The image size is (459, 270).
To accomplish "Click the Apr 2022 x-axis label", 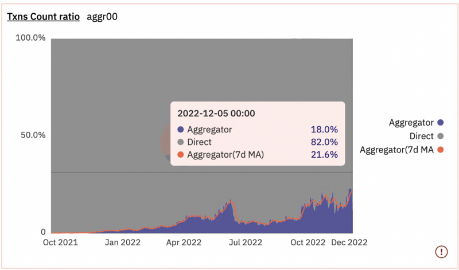I will [185, 243].
